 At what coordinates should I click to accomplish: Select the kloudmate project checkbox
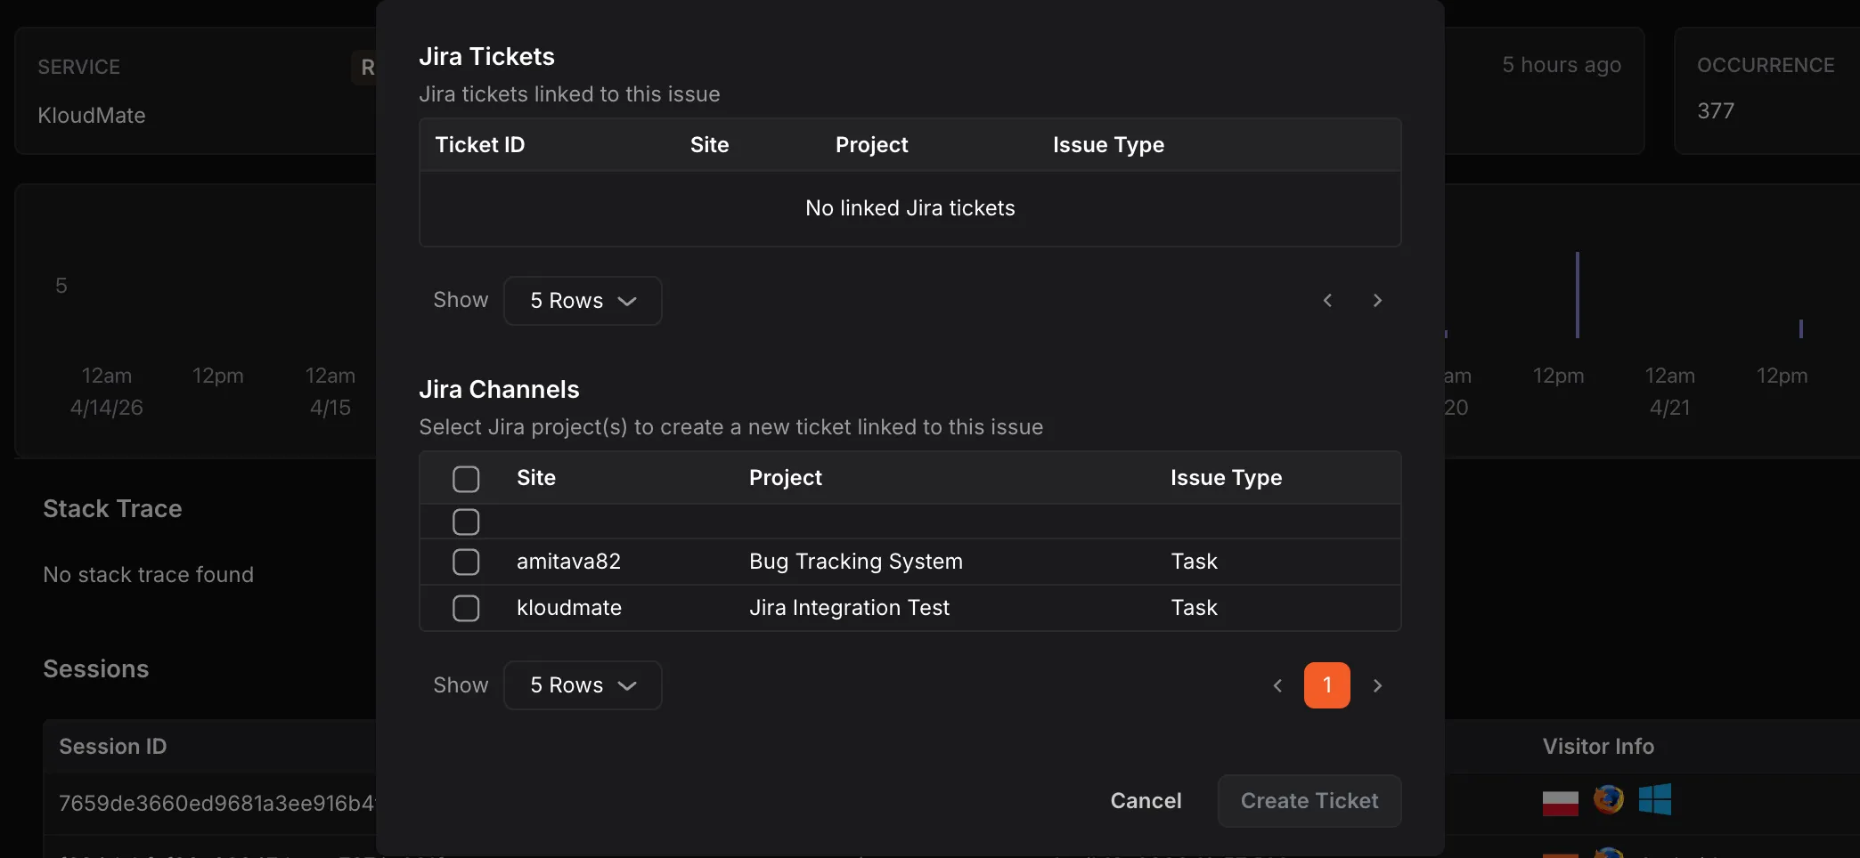pyautogui.click(x=466, y=608)
